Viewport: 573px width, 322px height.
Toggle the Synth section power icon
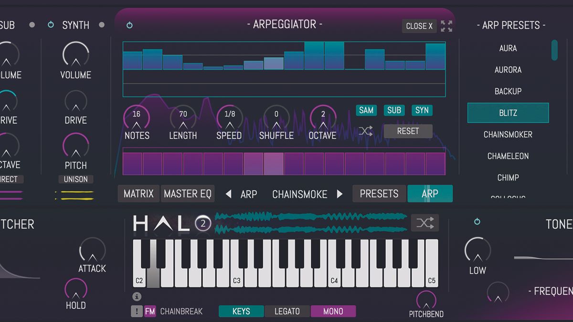51,24
